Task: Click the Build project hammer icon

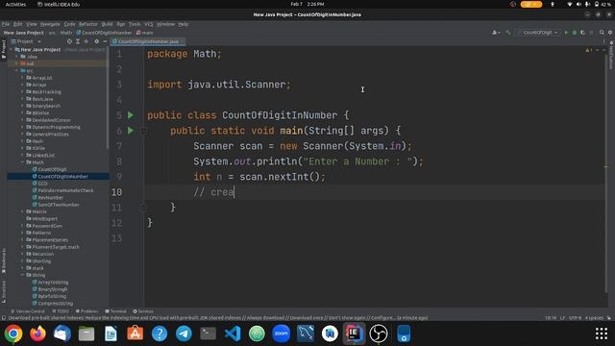Action: click(508, 33)
